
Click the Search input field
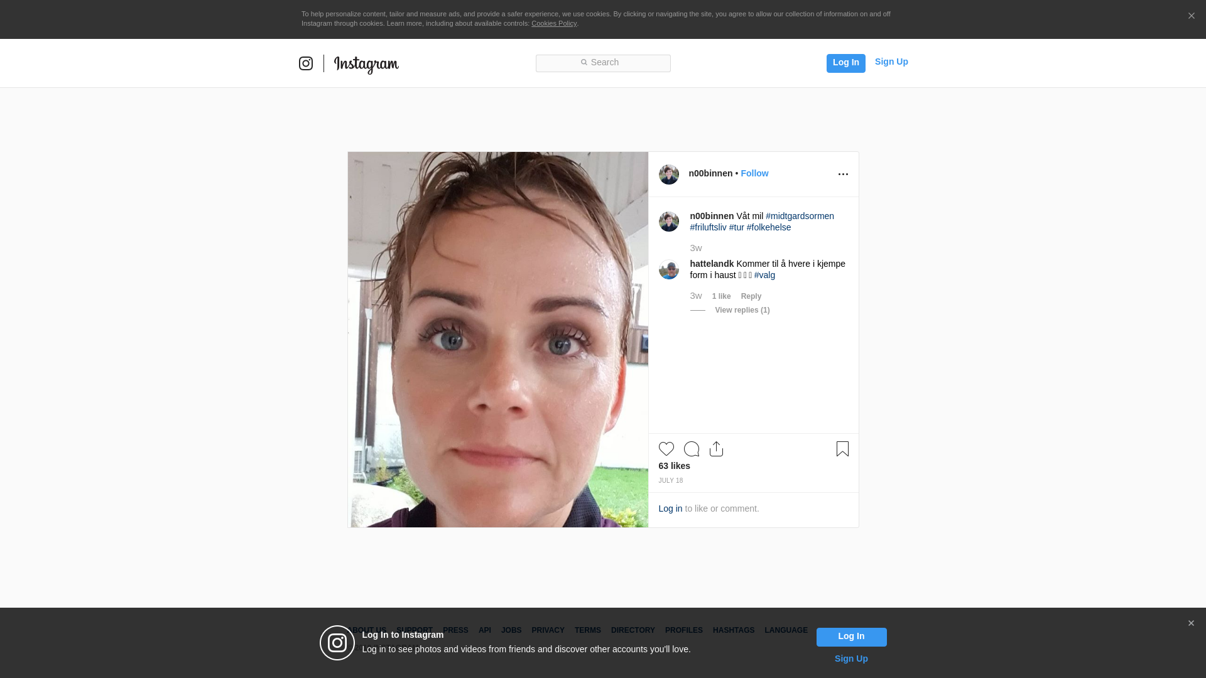pos(603,63)
